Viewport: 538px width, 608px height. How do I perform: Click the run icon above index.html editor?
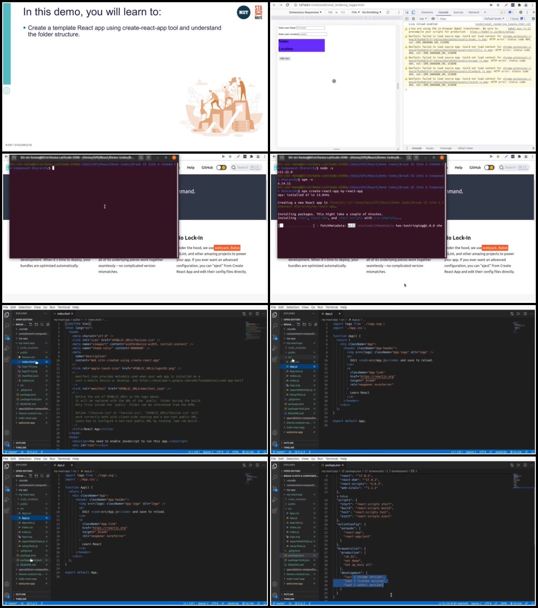pyautogui.click(x=251, y=314)
